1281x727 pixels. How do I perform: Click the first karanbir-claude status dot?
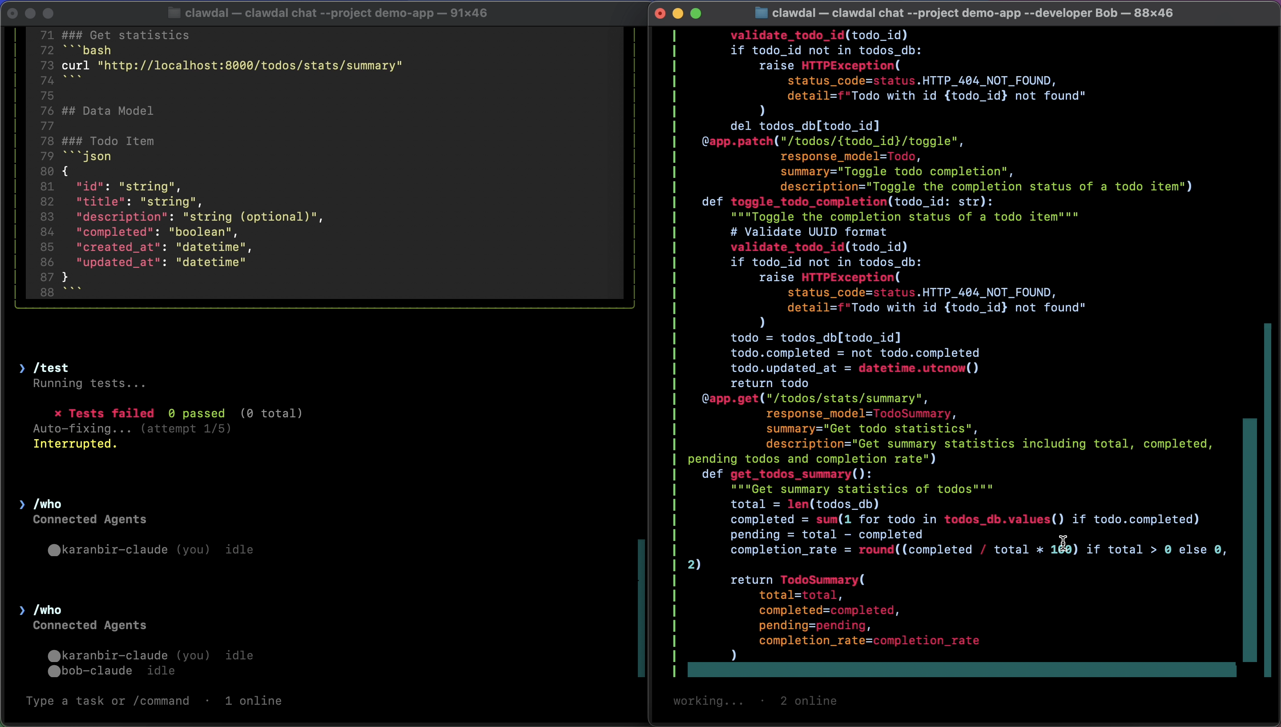point(54,550)
